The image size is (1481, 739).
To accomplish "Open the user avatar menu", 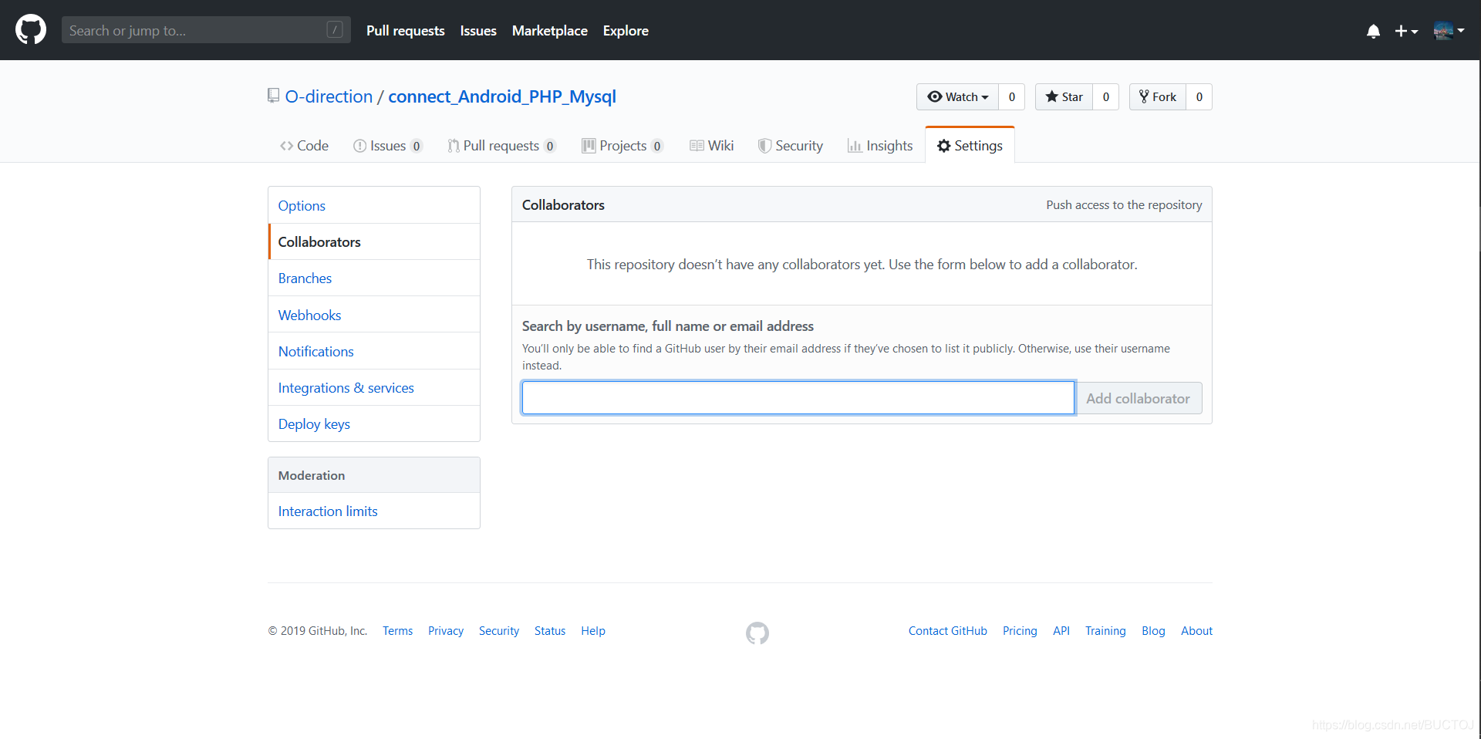I will pyautogui.click(x=1449, y=31).
